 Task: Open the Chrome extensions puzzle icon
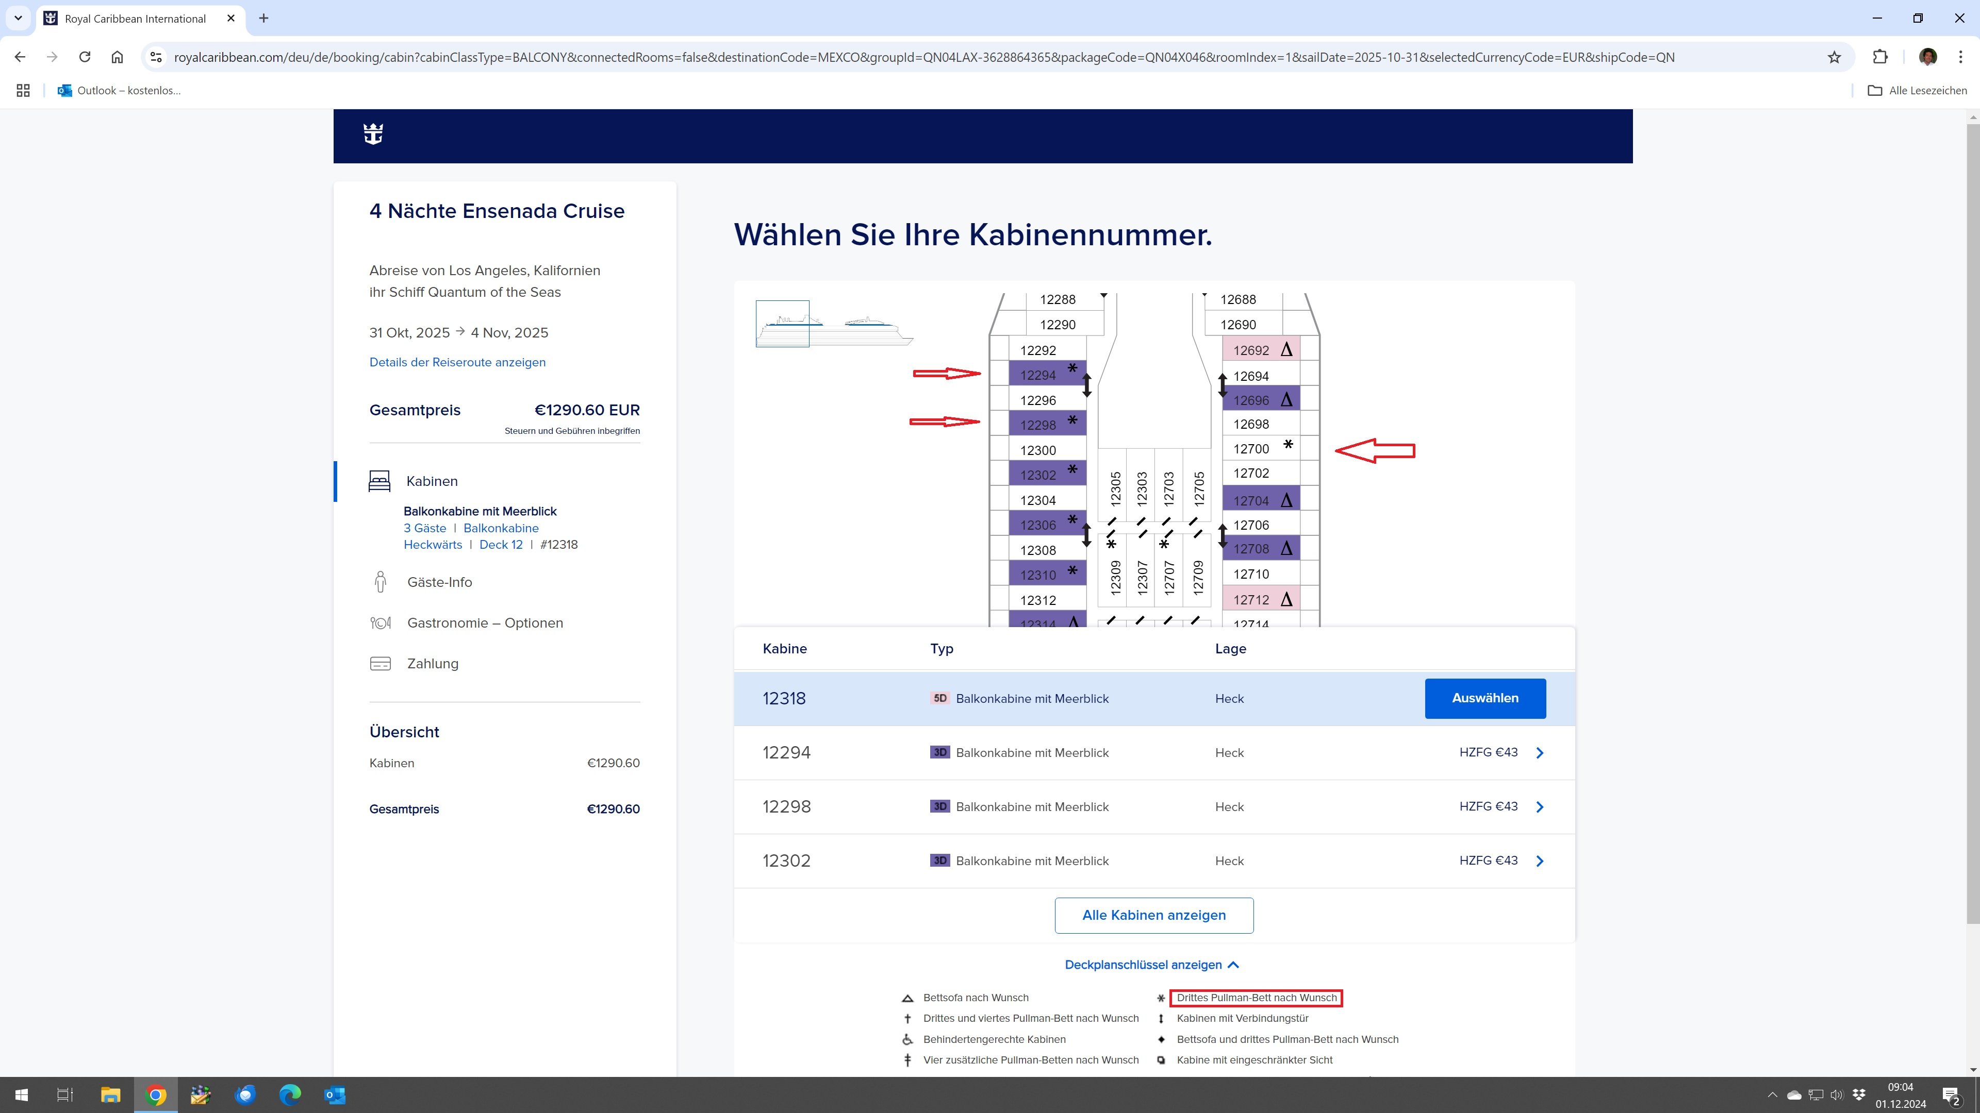coord(1880,57)
